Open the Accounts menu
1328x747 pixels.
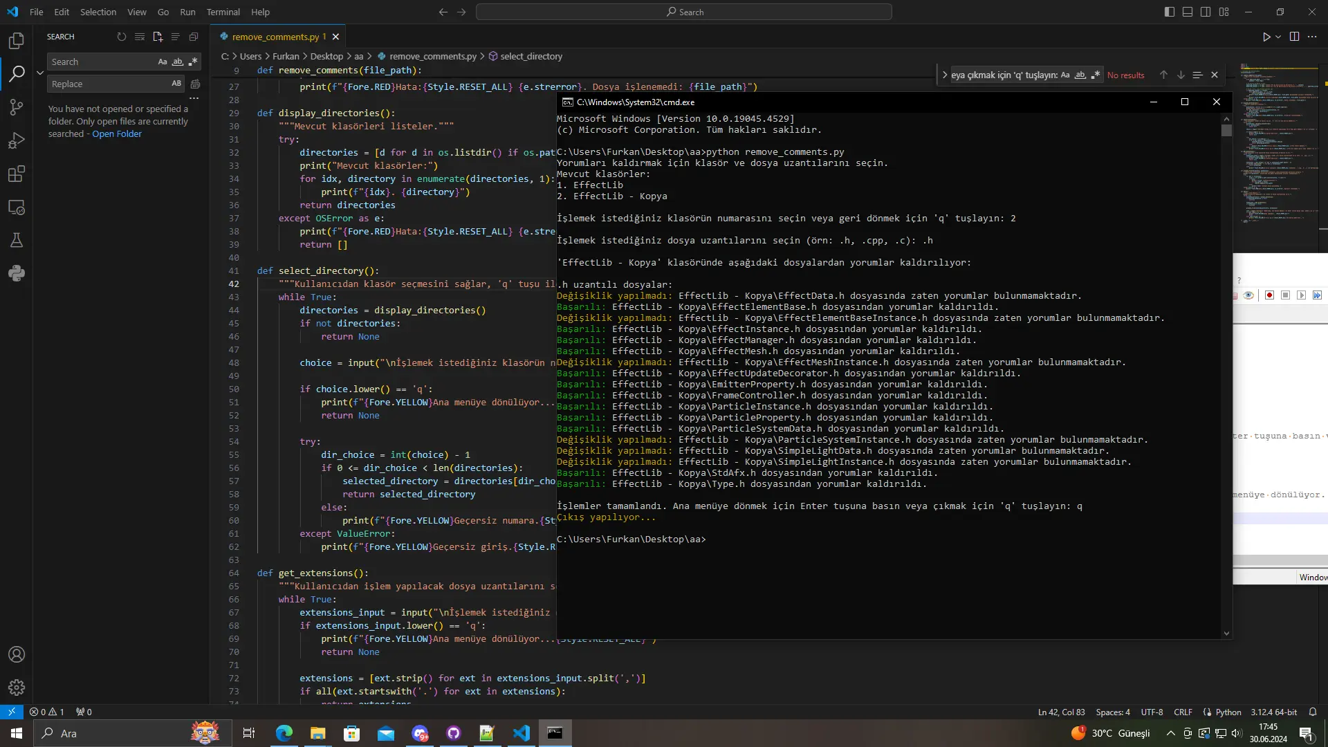tap(17, 654)
